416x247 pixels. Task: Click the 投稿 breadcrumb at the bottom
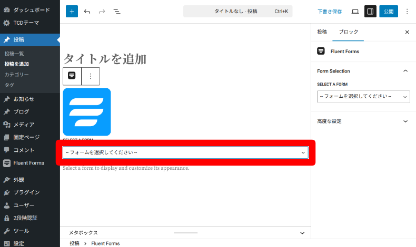[75, 243]
